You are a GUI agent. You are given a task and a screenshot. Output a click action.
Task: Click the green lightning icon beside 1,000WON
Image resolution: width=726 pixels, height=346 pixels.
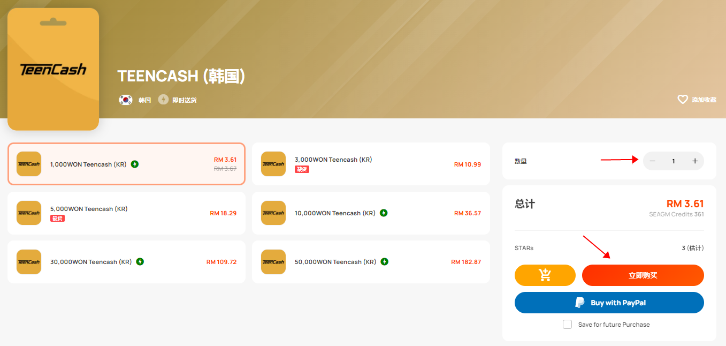[135, 164]
